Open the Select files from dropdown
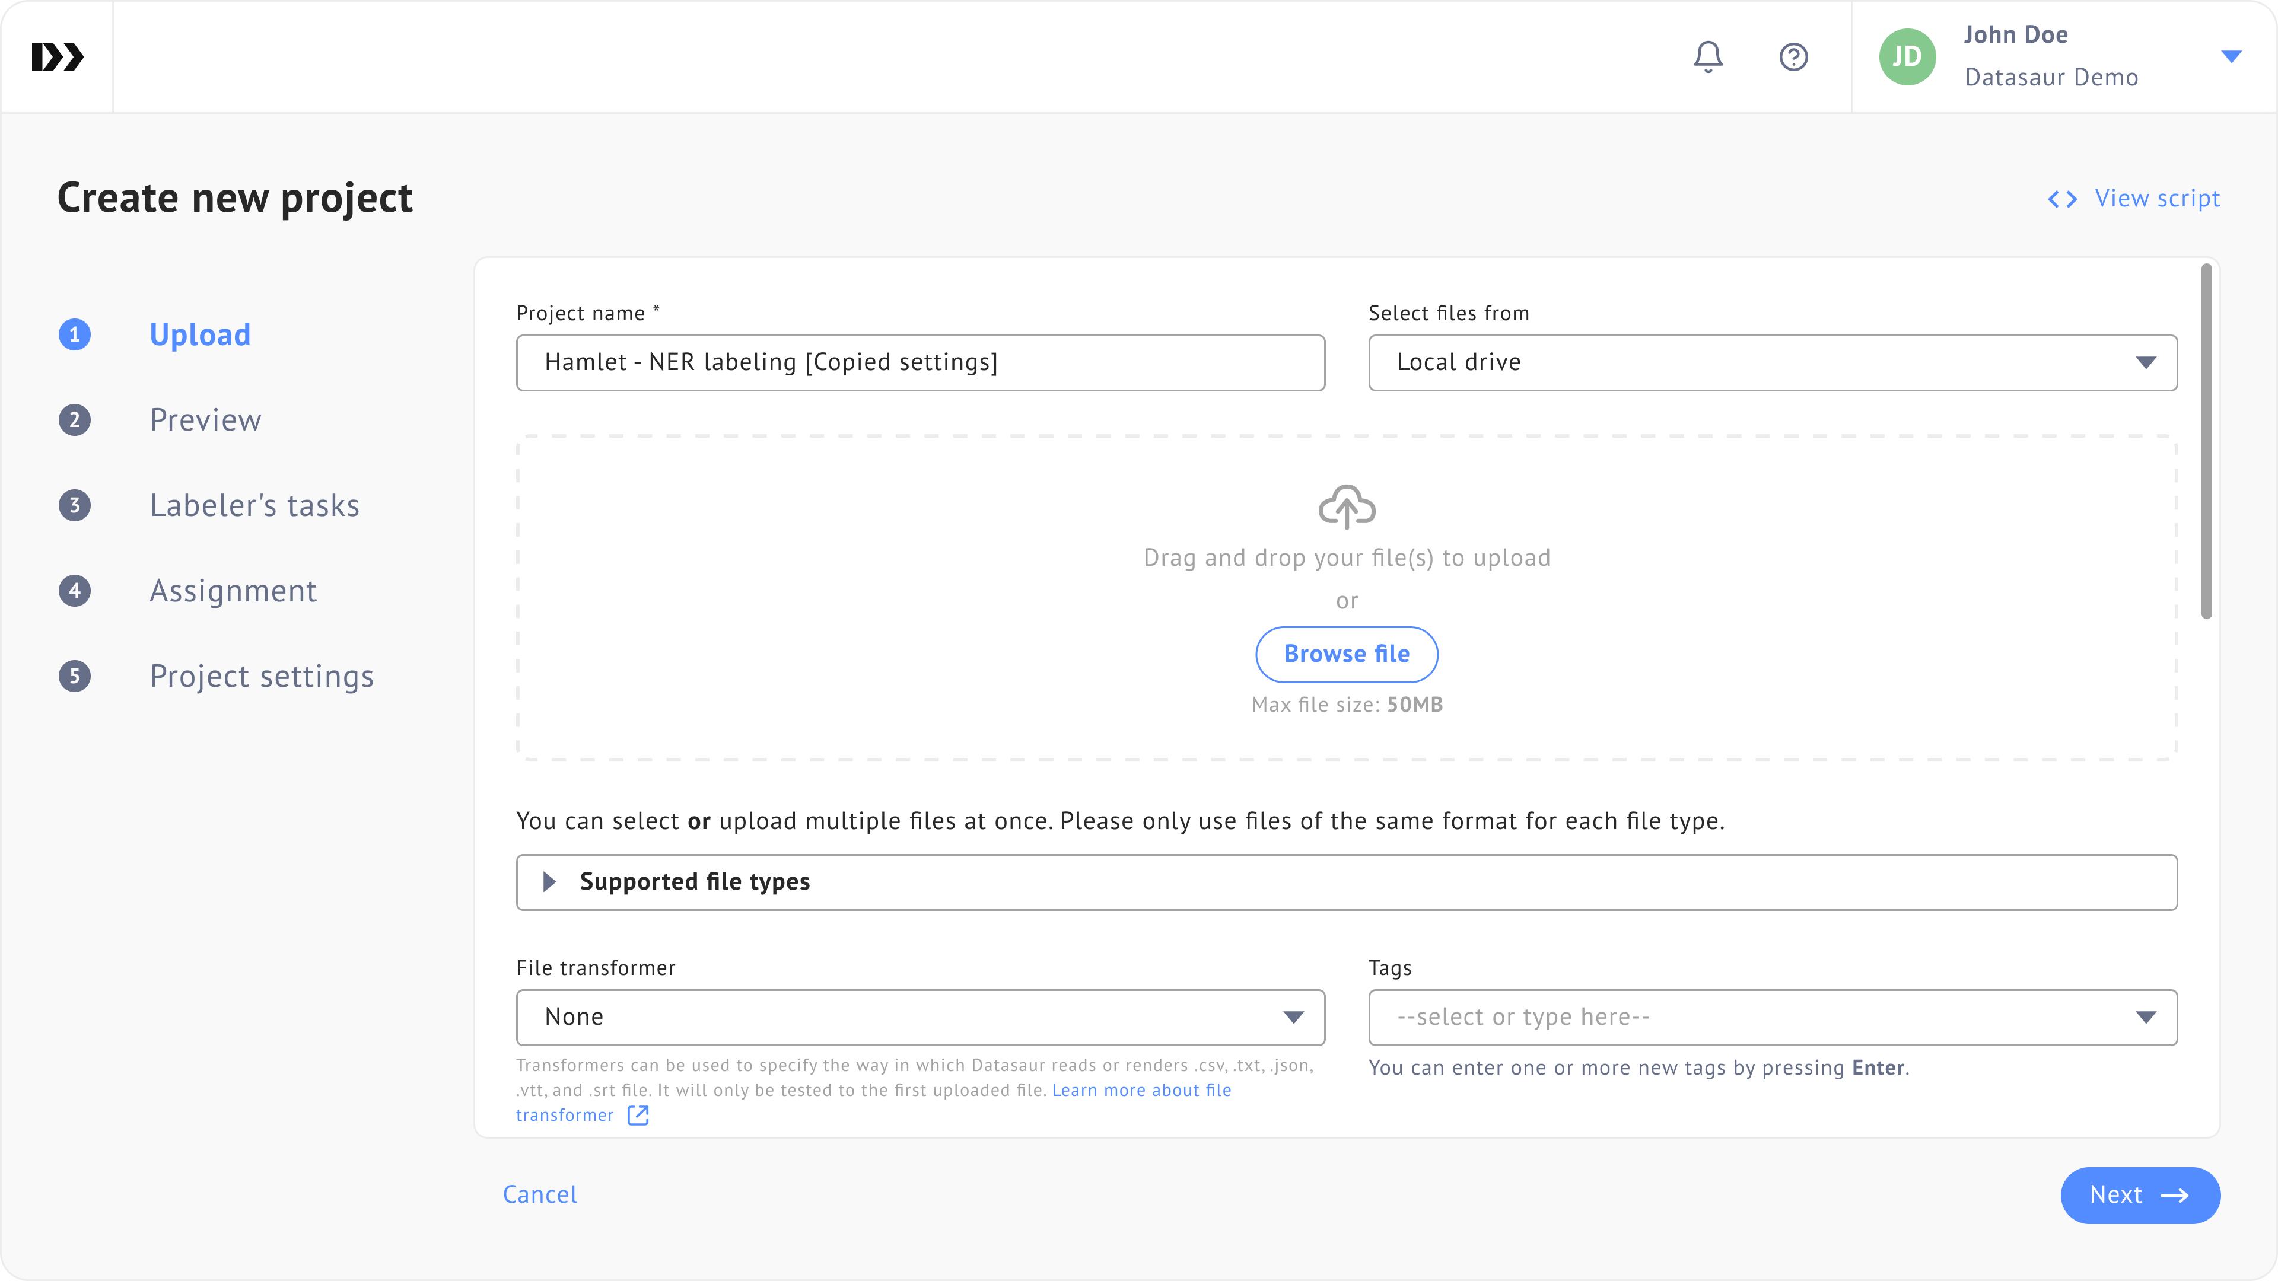 point(1772,362)
